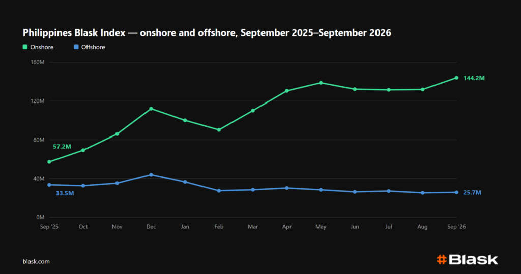Click the onshore April data point
The image size is (521, 274).
[x=287, y=91]
